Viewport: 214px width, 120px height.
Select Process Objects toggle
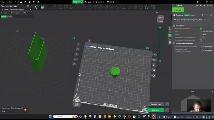(x=193, y=15)
